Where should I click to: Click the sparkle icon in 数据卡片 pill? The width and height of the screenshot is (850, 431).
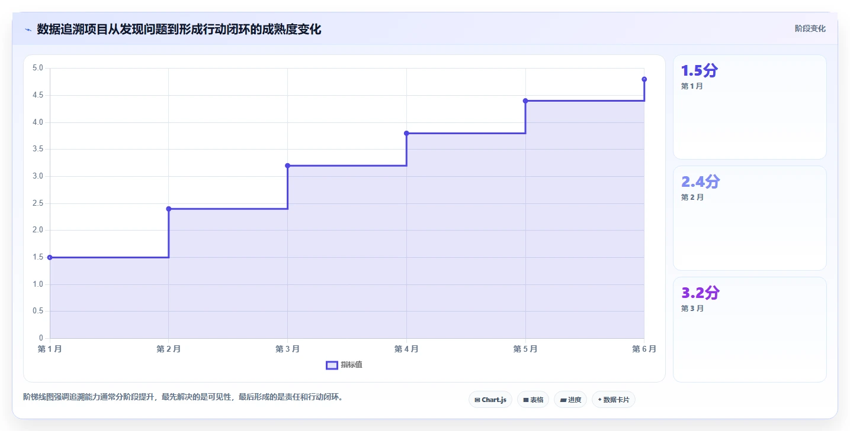[x=600, y=400]
